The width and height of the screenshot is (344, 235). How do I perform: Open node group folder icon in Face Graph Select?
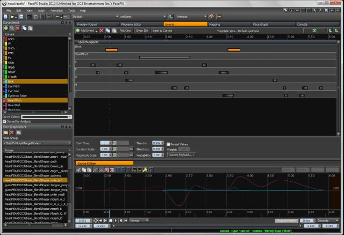(6, 133)
